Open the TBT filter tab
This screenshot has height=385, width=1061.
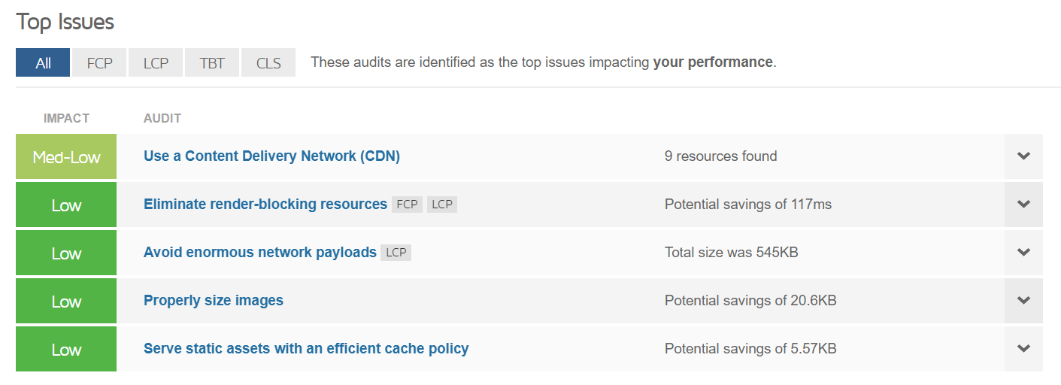(212, 63)
